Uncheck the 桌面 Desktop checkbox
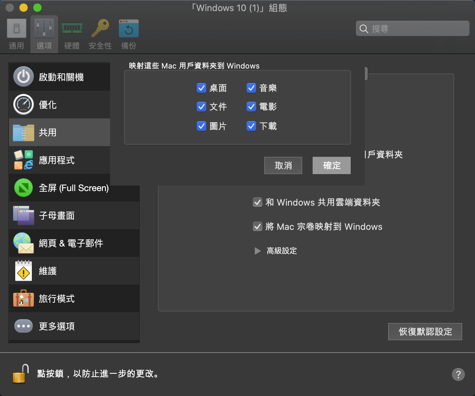The image size is (475, 396). tap(201, 88)
